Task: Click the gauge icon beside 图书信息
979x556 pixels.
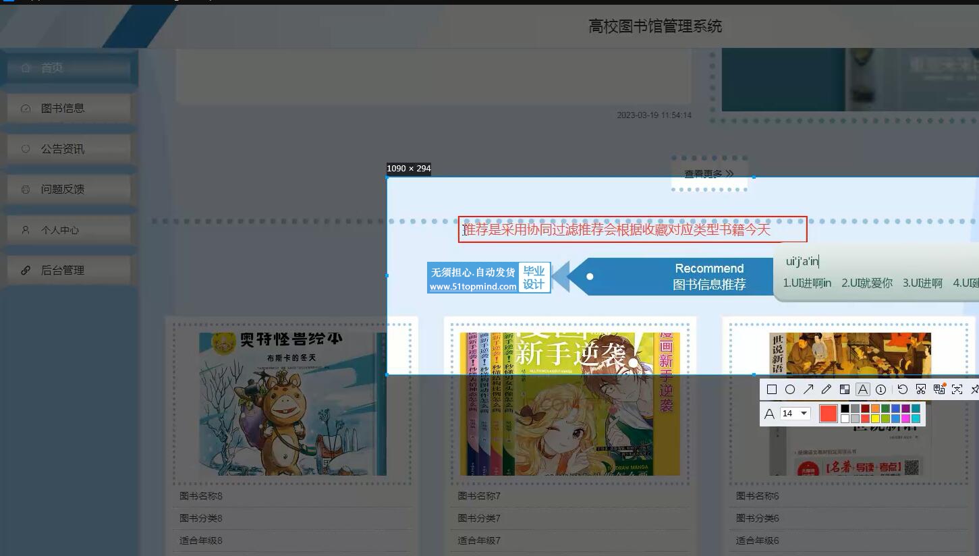Action: (26, 108)
